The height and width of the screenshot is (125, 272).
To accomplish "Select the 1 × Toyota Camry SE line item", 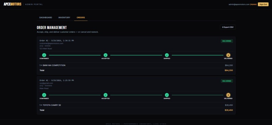I will pyautogui.click(x=50, y=105).
